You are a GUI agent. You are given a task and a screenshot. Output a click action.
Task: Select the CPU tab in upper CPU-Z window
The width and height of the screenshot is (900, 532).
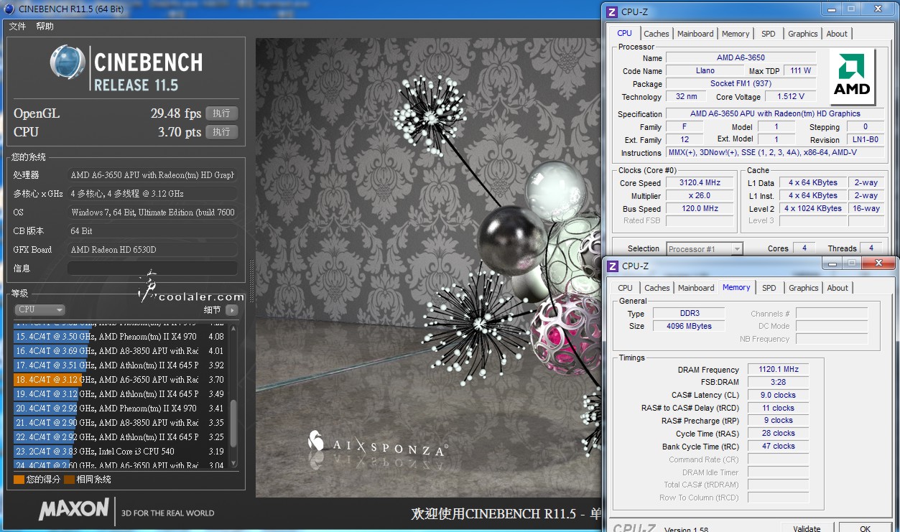point(625,33)
